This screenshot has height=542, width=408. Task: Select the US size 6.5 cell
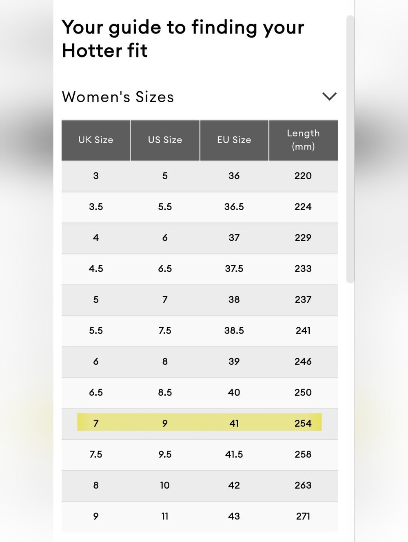click(165, 269)
